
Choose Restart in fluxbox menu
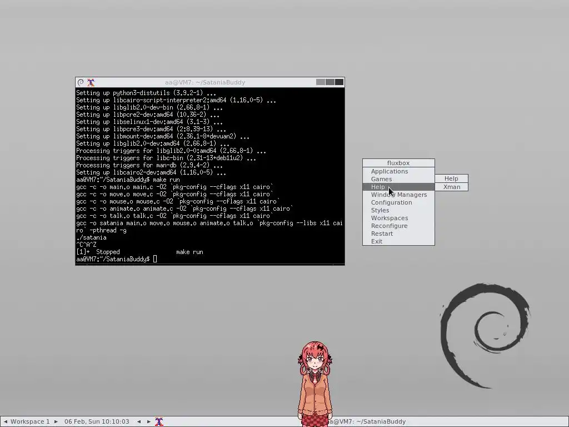pos(398,234)
